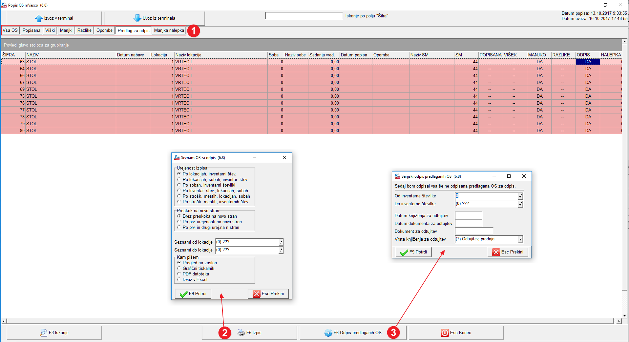The width and height of the screenshot is (629, 342).
Task: Click the Seznam OS za odpis window icon
Action: [x=177, y=158]
